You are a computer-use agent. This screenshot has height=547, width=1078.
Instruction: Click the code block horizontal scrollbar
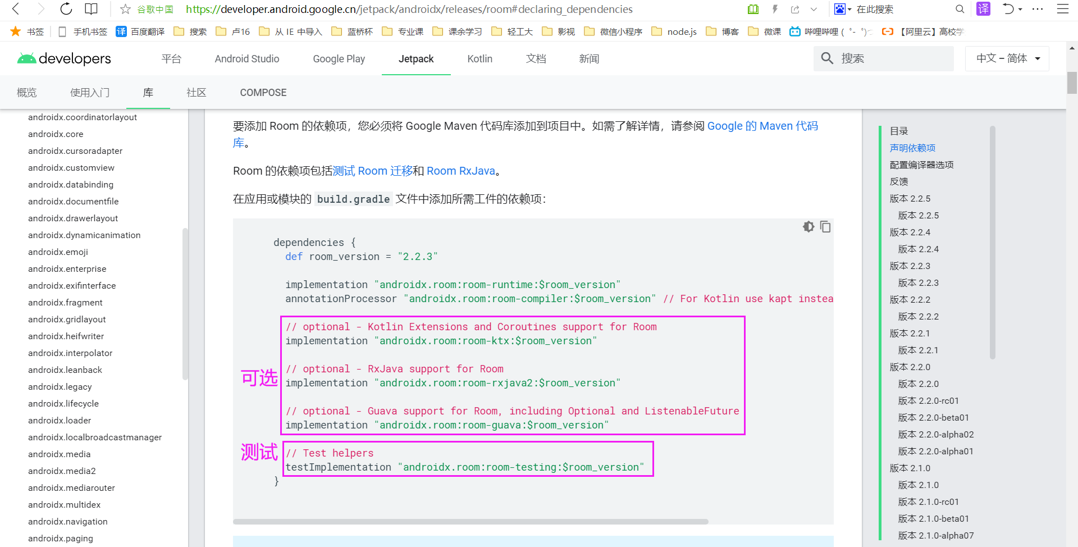tap(471, 521)
